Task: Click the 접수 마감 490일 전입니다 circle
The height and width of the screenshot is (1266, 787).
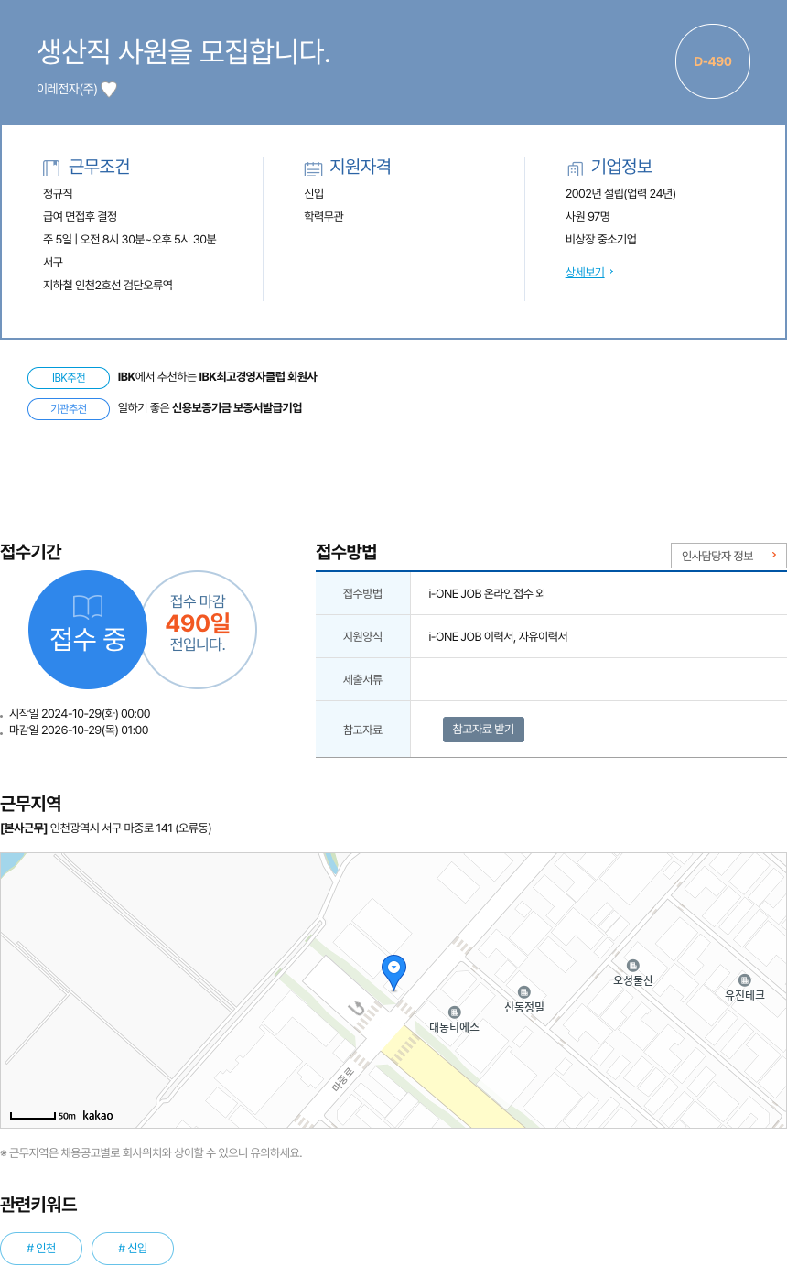Action: click(198, 628)
